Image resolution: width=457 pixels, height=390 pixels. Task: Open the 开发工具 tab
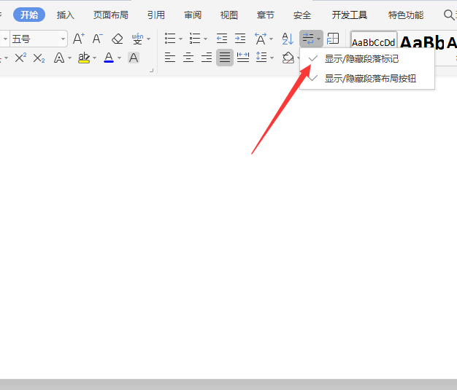[x=350, y=15]
